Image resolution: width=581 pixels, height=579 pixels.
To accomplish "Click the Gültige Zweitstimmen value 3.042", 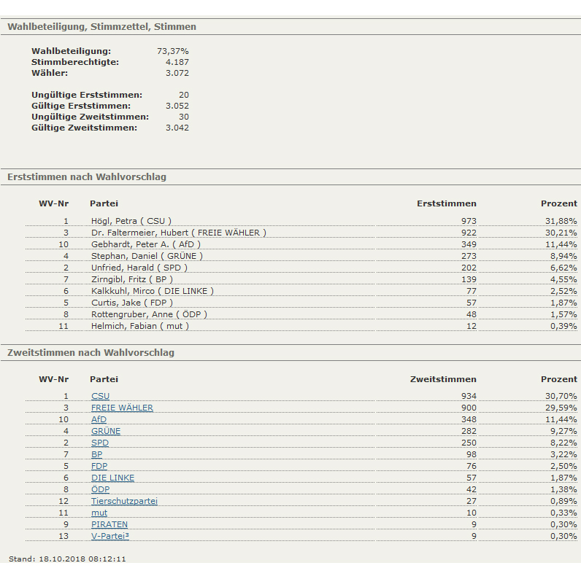I will (177, 128).
